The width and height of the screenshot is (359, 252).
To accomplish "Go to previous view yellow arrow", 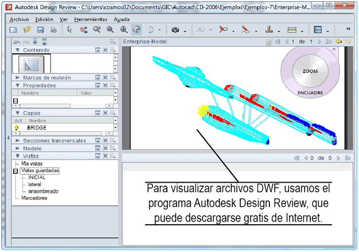I will 339,42.
